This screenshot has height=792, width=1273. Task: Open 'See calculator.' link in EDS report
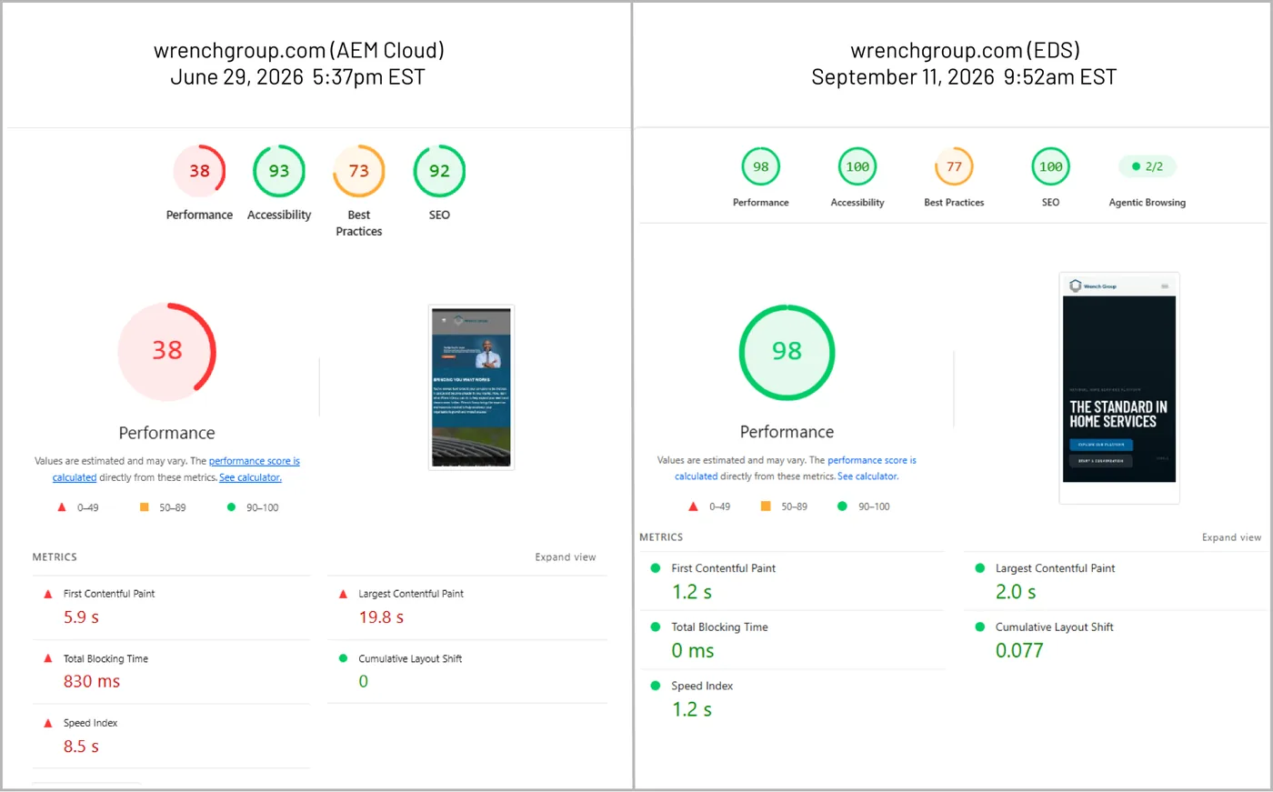(868, 476)
